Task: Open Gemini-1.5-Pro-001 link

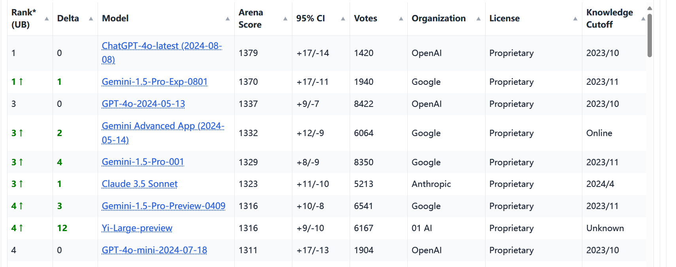Action: tap(143, 162)
